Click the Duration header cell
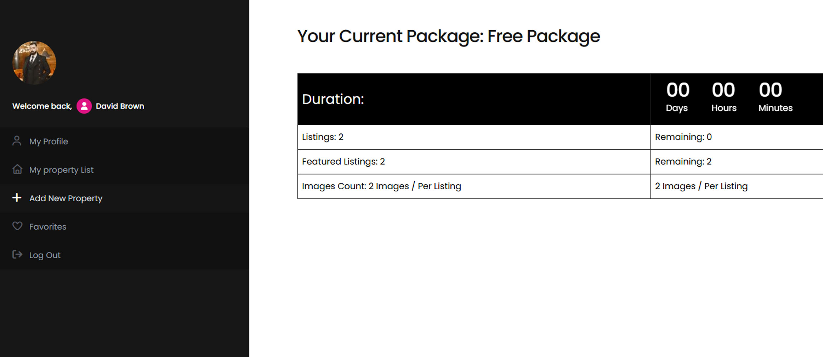The width and height of the screenshot is (823, 357). pyautogui.click(x=474, y=99)
